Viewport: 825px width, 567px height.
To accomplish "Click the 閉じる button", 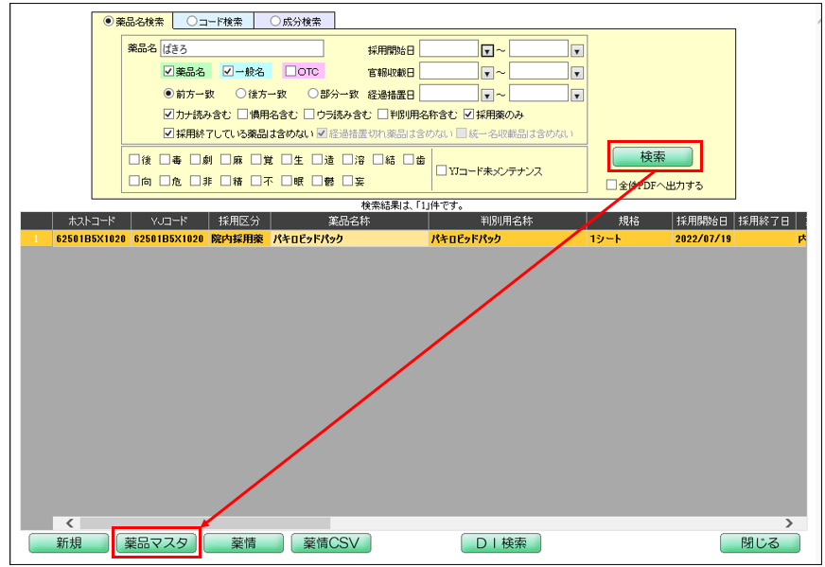I will [x=760, y=543].
